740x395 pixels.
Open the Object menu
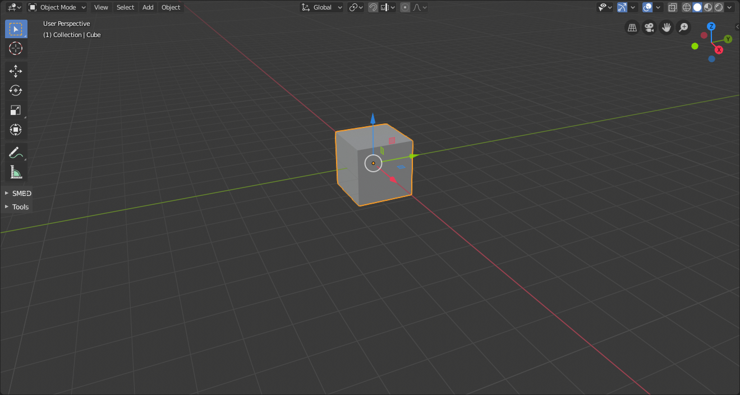[x=171, y=7]
